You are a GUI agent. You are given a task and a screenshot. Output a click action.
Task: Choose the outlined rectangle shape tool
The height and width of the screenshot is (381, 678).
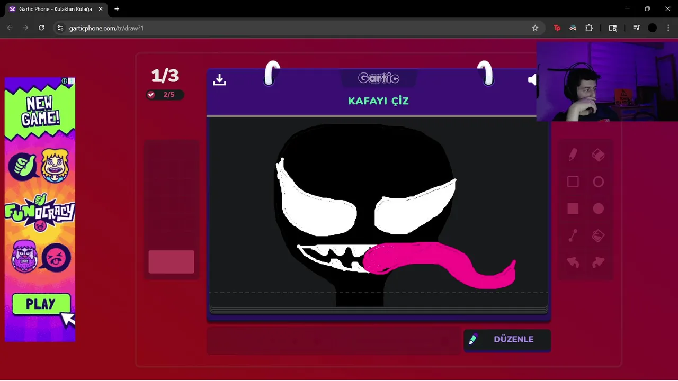[573, 182]
